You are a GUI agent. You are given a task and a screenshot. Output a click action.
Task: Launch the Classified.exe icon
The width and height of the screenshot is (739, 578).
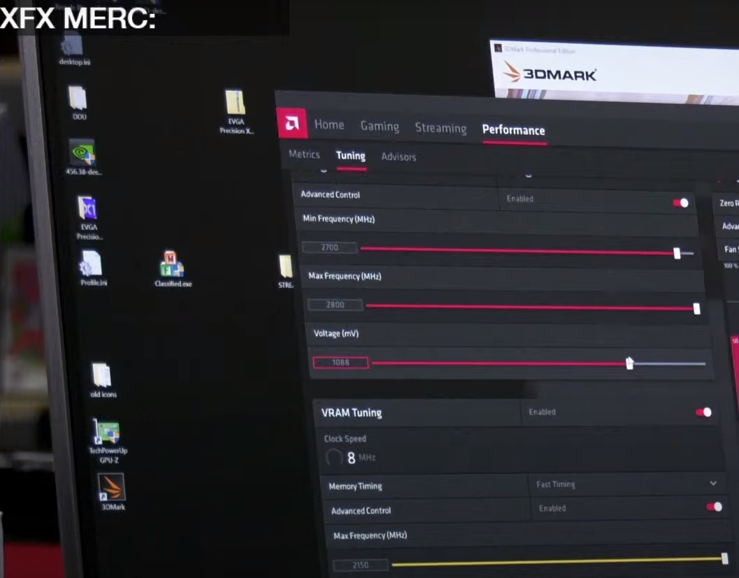tap(173, 268)
